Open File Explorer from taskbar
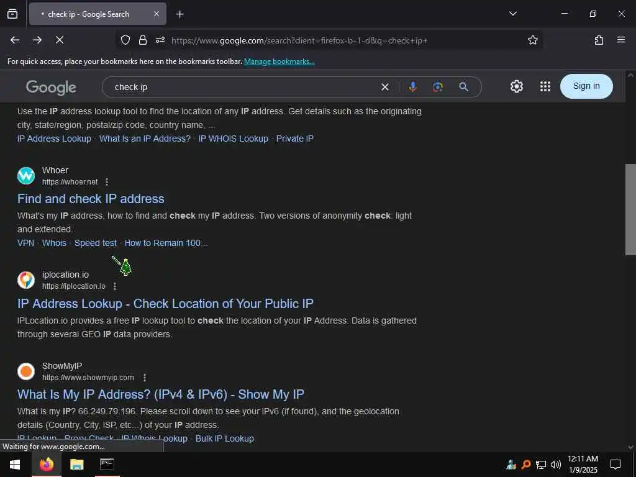Viewport: 636px width, 477px height. (76, 465)
